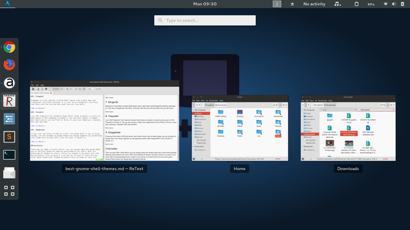This screenshot has width=410, height=230.
Task: Click the volume speaker icon
Action: tap(394, 4)
